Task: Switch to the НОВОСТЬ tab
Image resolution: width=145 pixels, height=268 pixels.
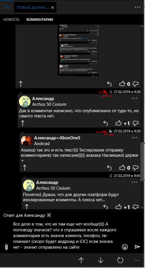Action: (11, 19)
